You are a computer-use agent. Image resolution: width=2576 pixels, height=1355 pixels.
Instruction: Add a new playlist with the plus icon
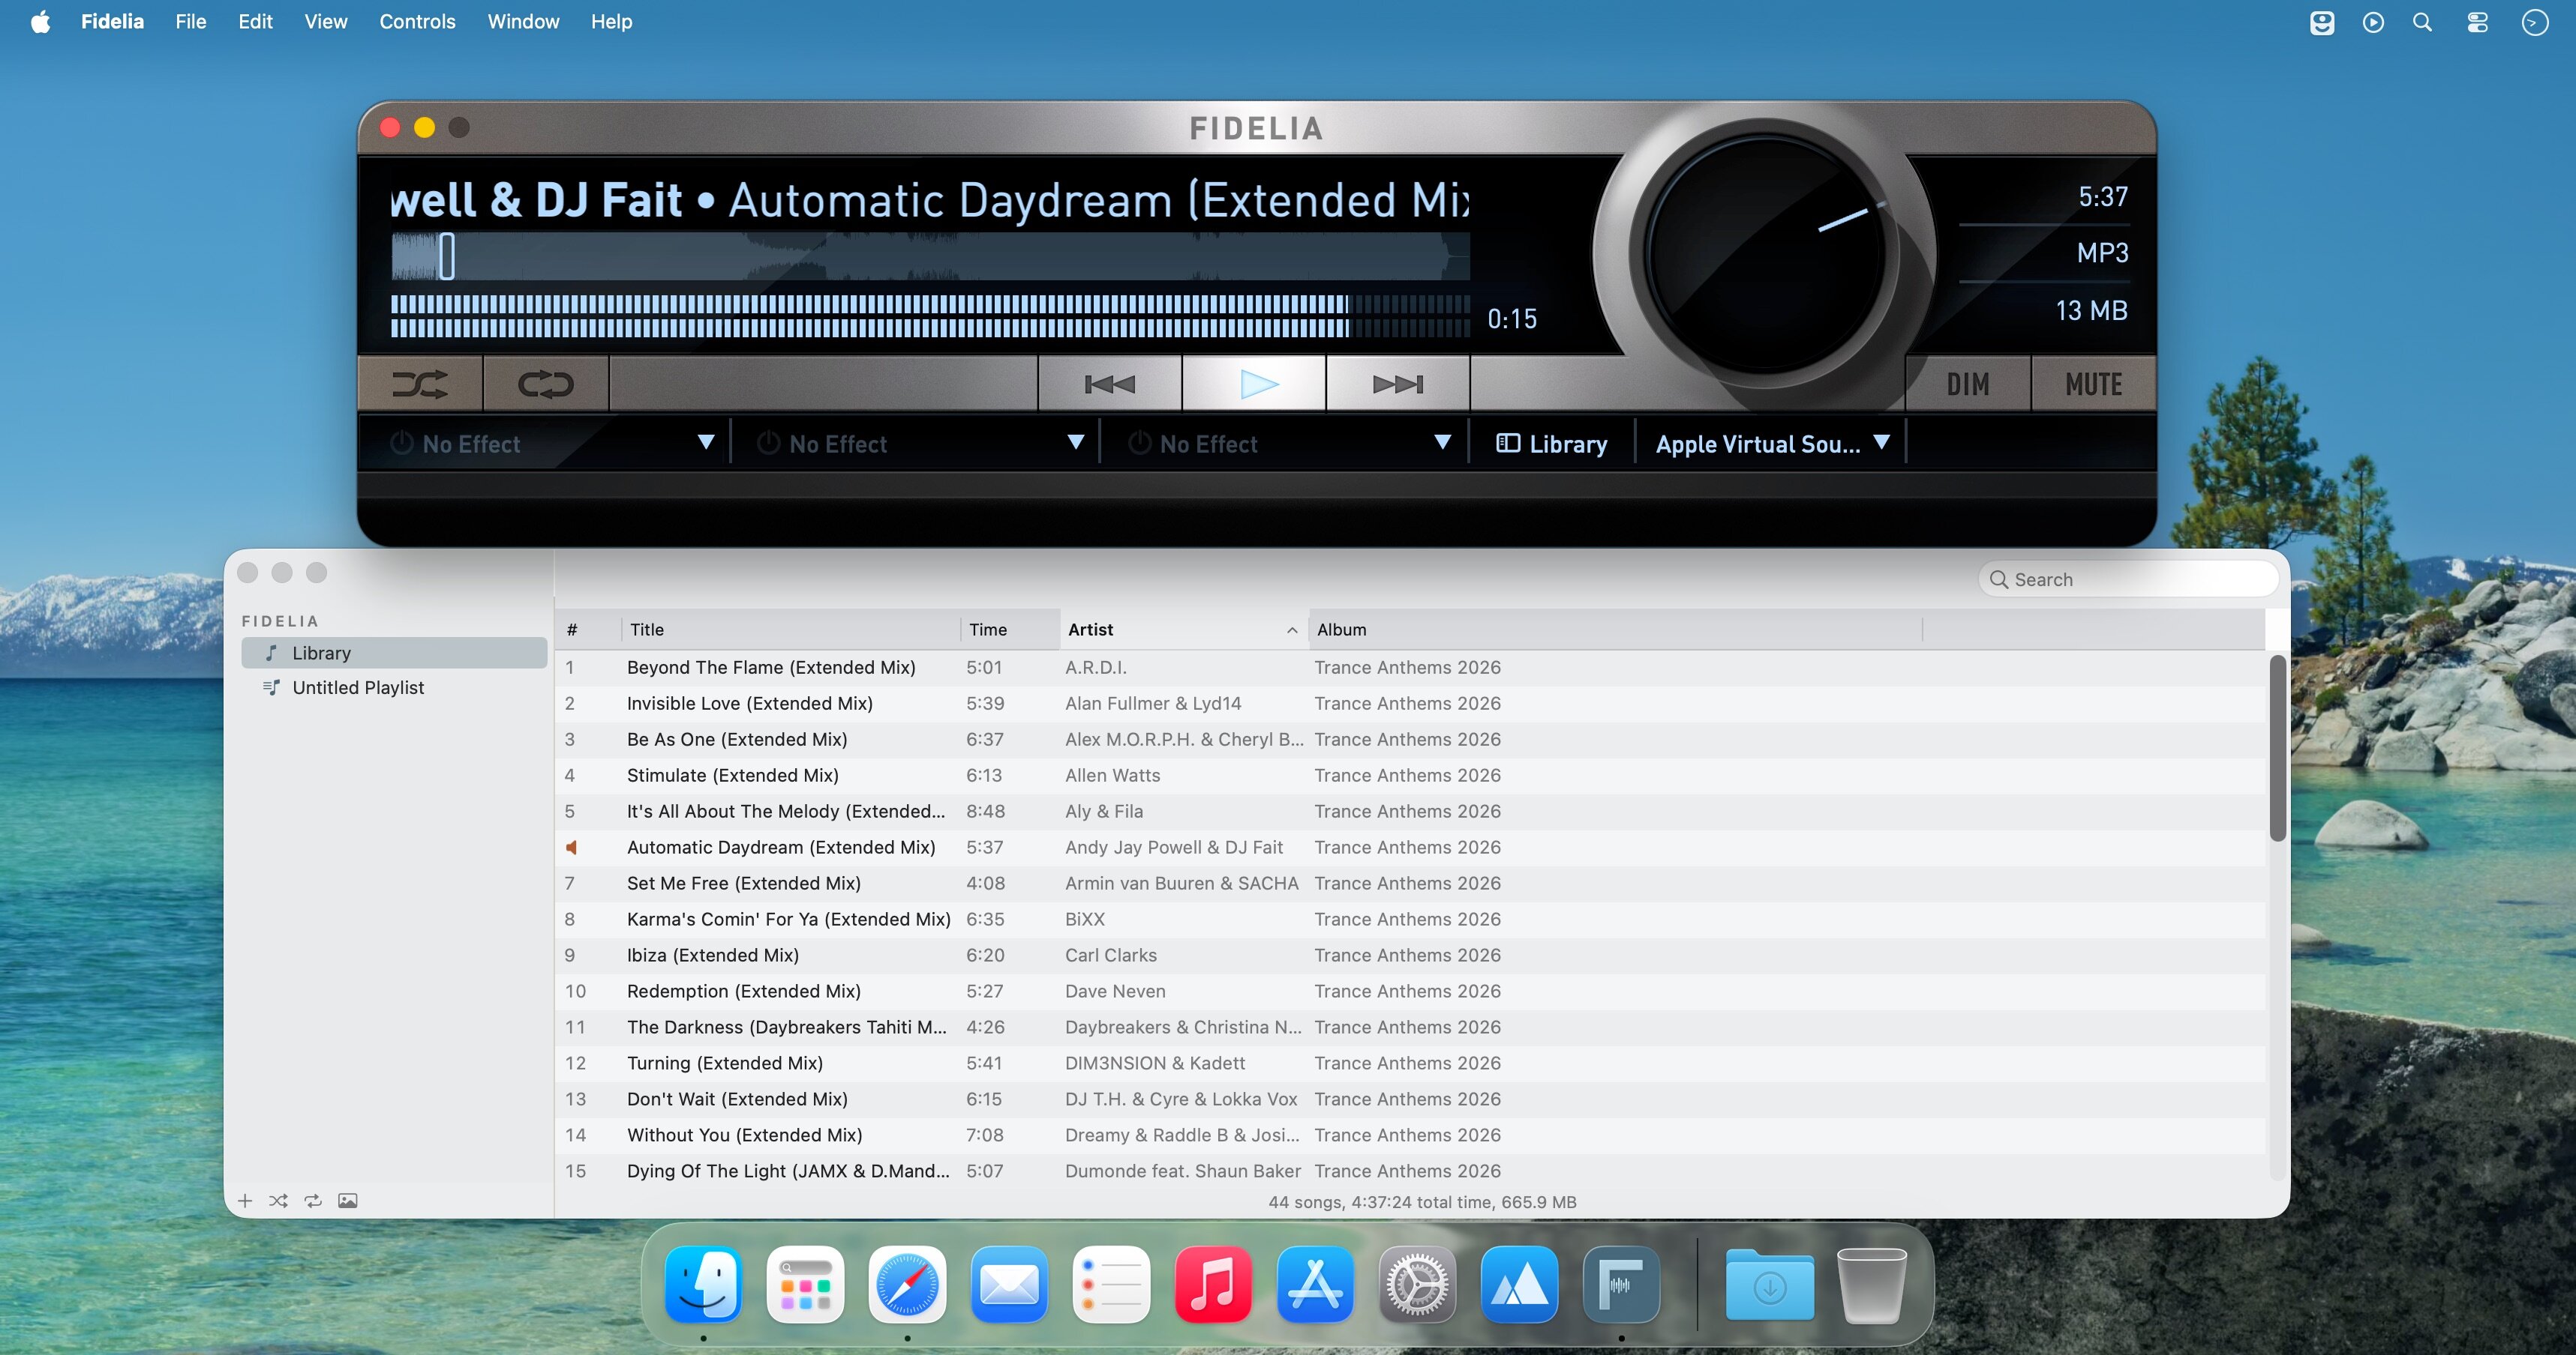click(x=245, y=1201)
